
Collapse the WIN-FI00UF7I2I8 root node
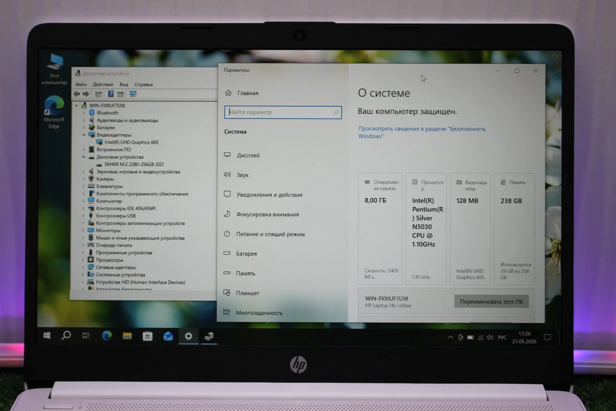click(x=76, y=105)
